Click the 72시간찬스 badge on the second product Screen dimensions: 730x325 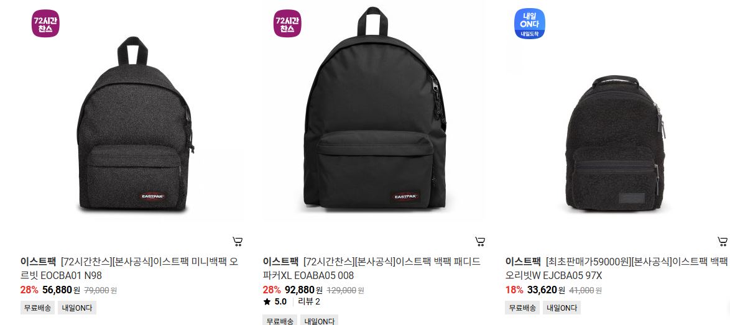(x=287, y=23)
